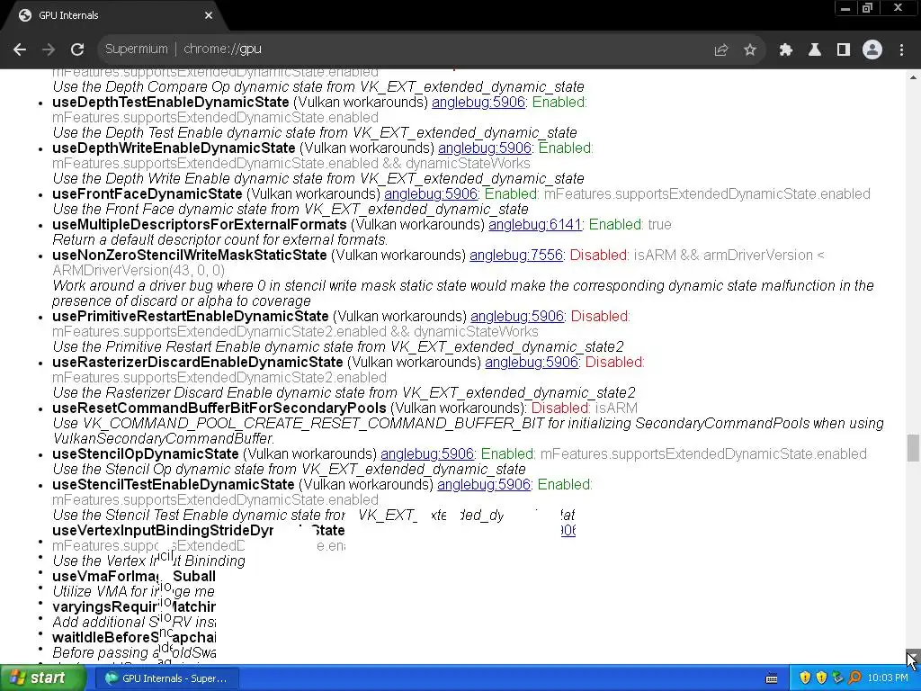Click the scrollbar up arrow
The height and width of the screenshot is (691, 921).
(913, 76)
